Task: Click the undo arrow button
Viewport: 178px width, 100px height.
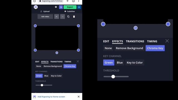Action: point(56,17)
